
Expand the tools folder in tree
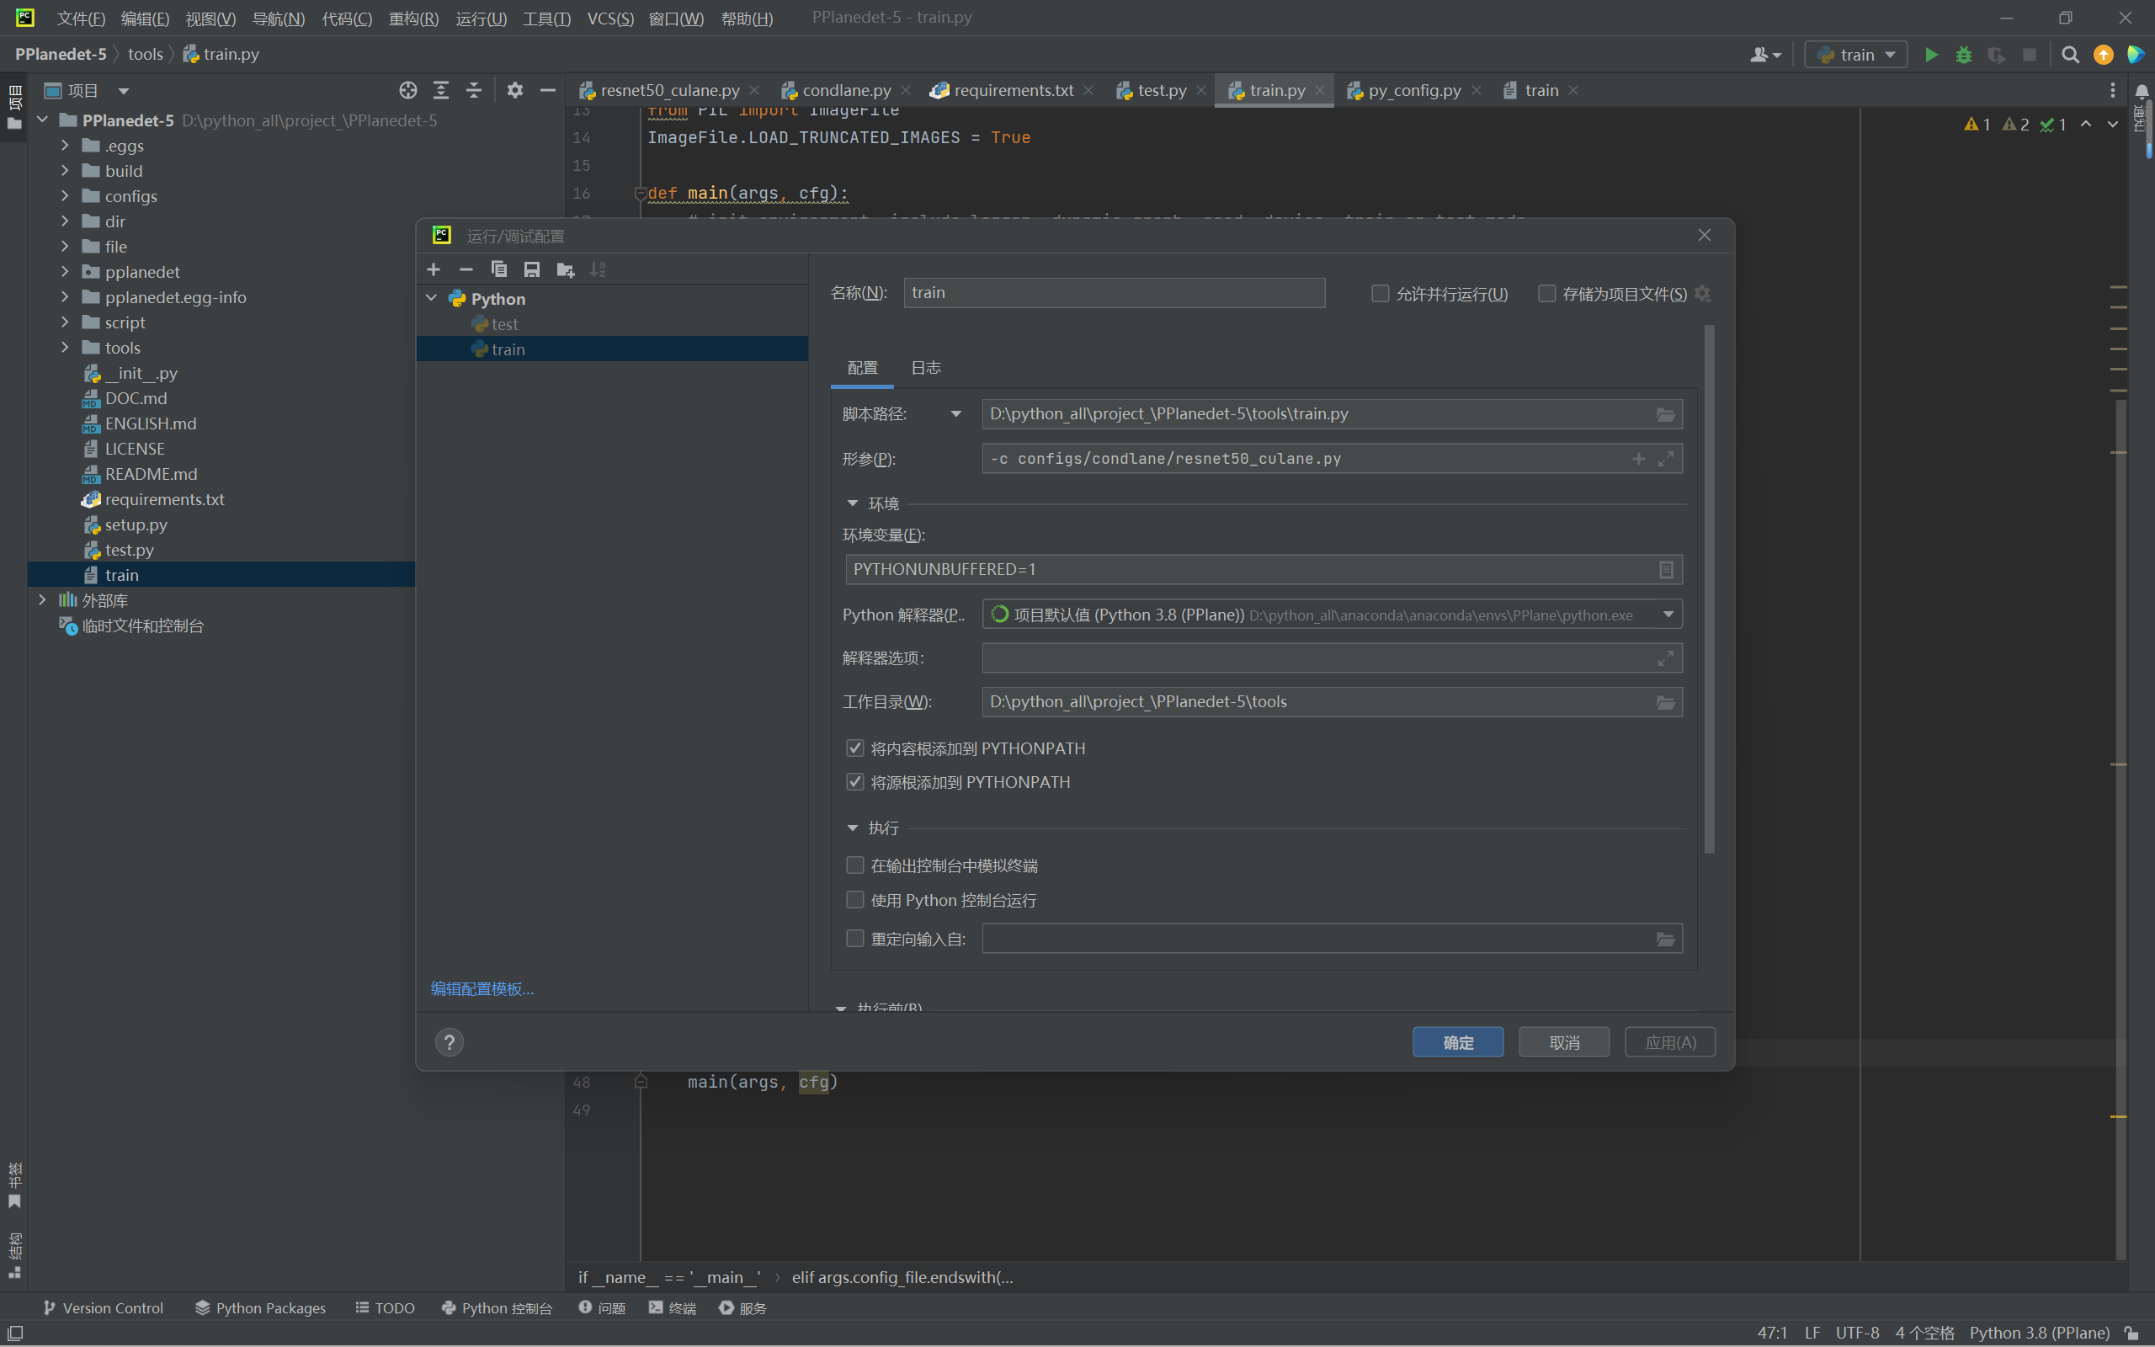[64, 347]
